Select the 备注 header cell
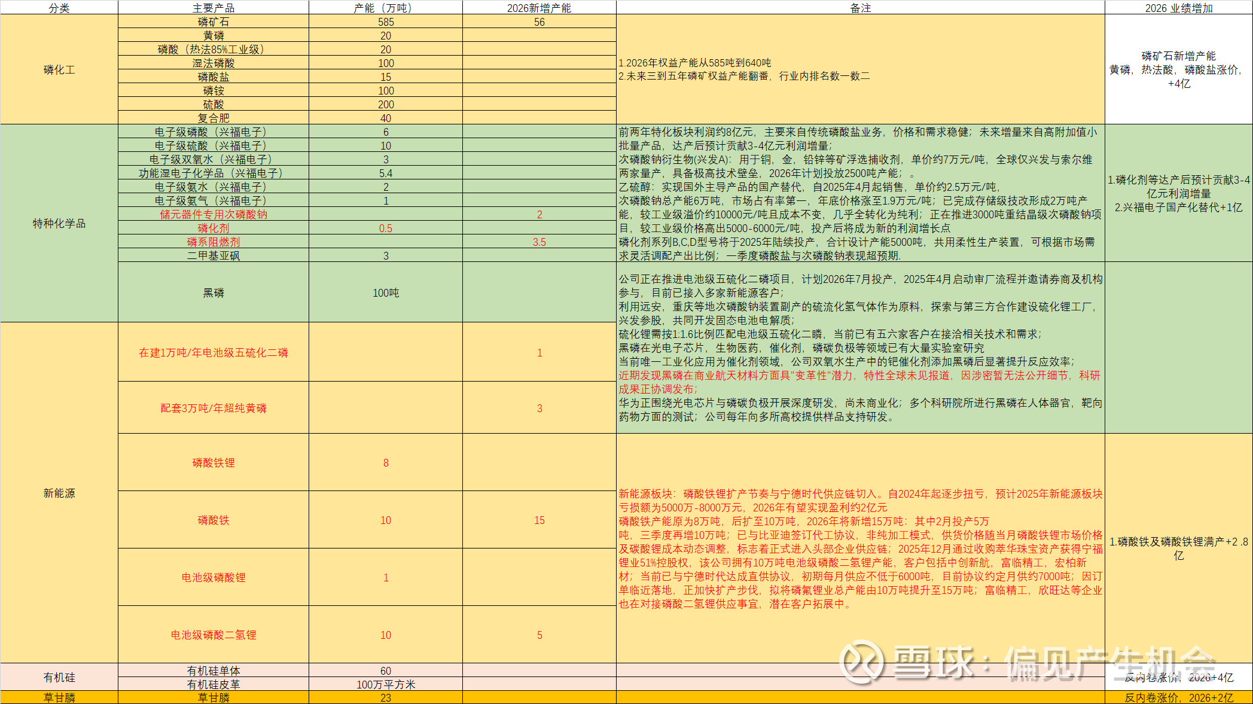Image resolution: width=1253 pixels, height=704 pixels. 860,8
